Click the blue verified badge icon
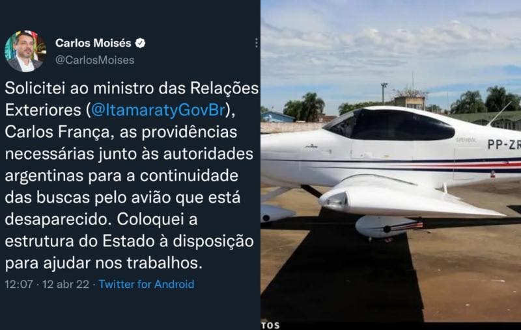521x330 pixels. tap(140, 43)
